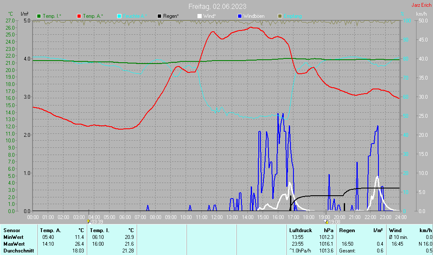Click the black Regen legend swatch
Screen dimensions: 433x255
coord(159,16)
